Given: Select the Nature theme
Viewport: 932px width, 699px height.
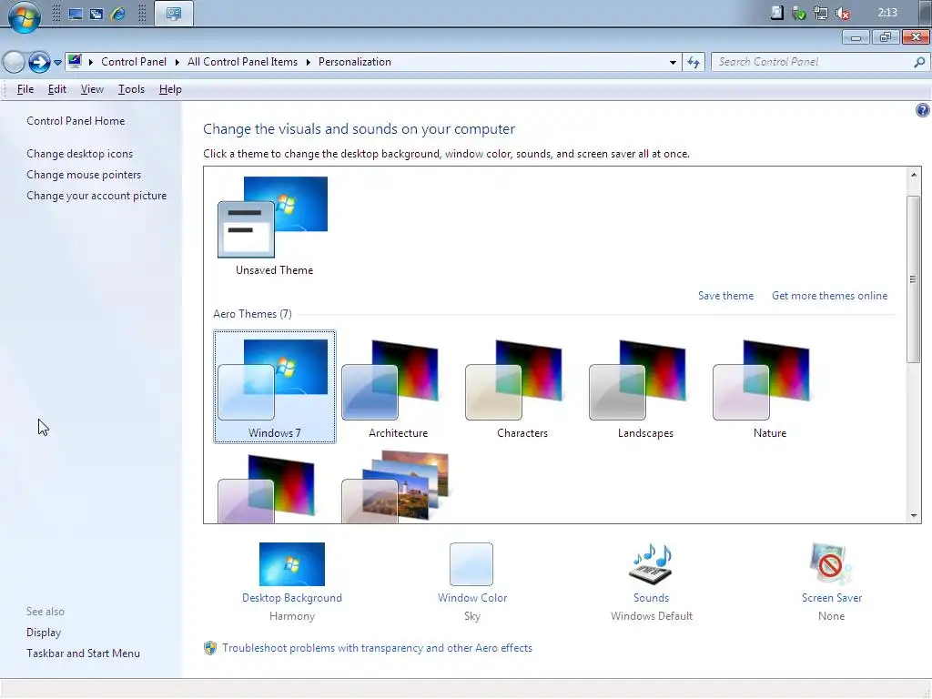Looking at the screenshot, I should (x=770, y=387).
